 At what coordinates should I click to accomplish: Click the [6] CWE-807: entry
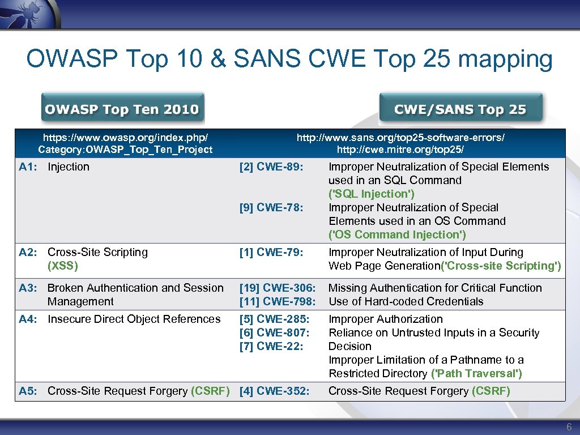pyautogui.click(x=274, y=332)
